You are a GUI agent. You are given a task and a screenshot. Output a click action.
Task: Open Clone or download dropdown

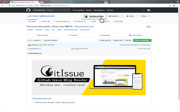tap(142, 40)
